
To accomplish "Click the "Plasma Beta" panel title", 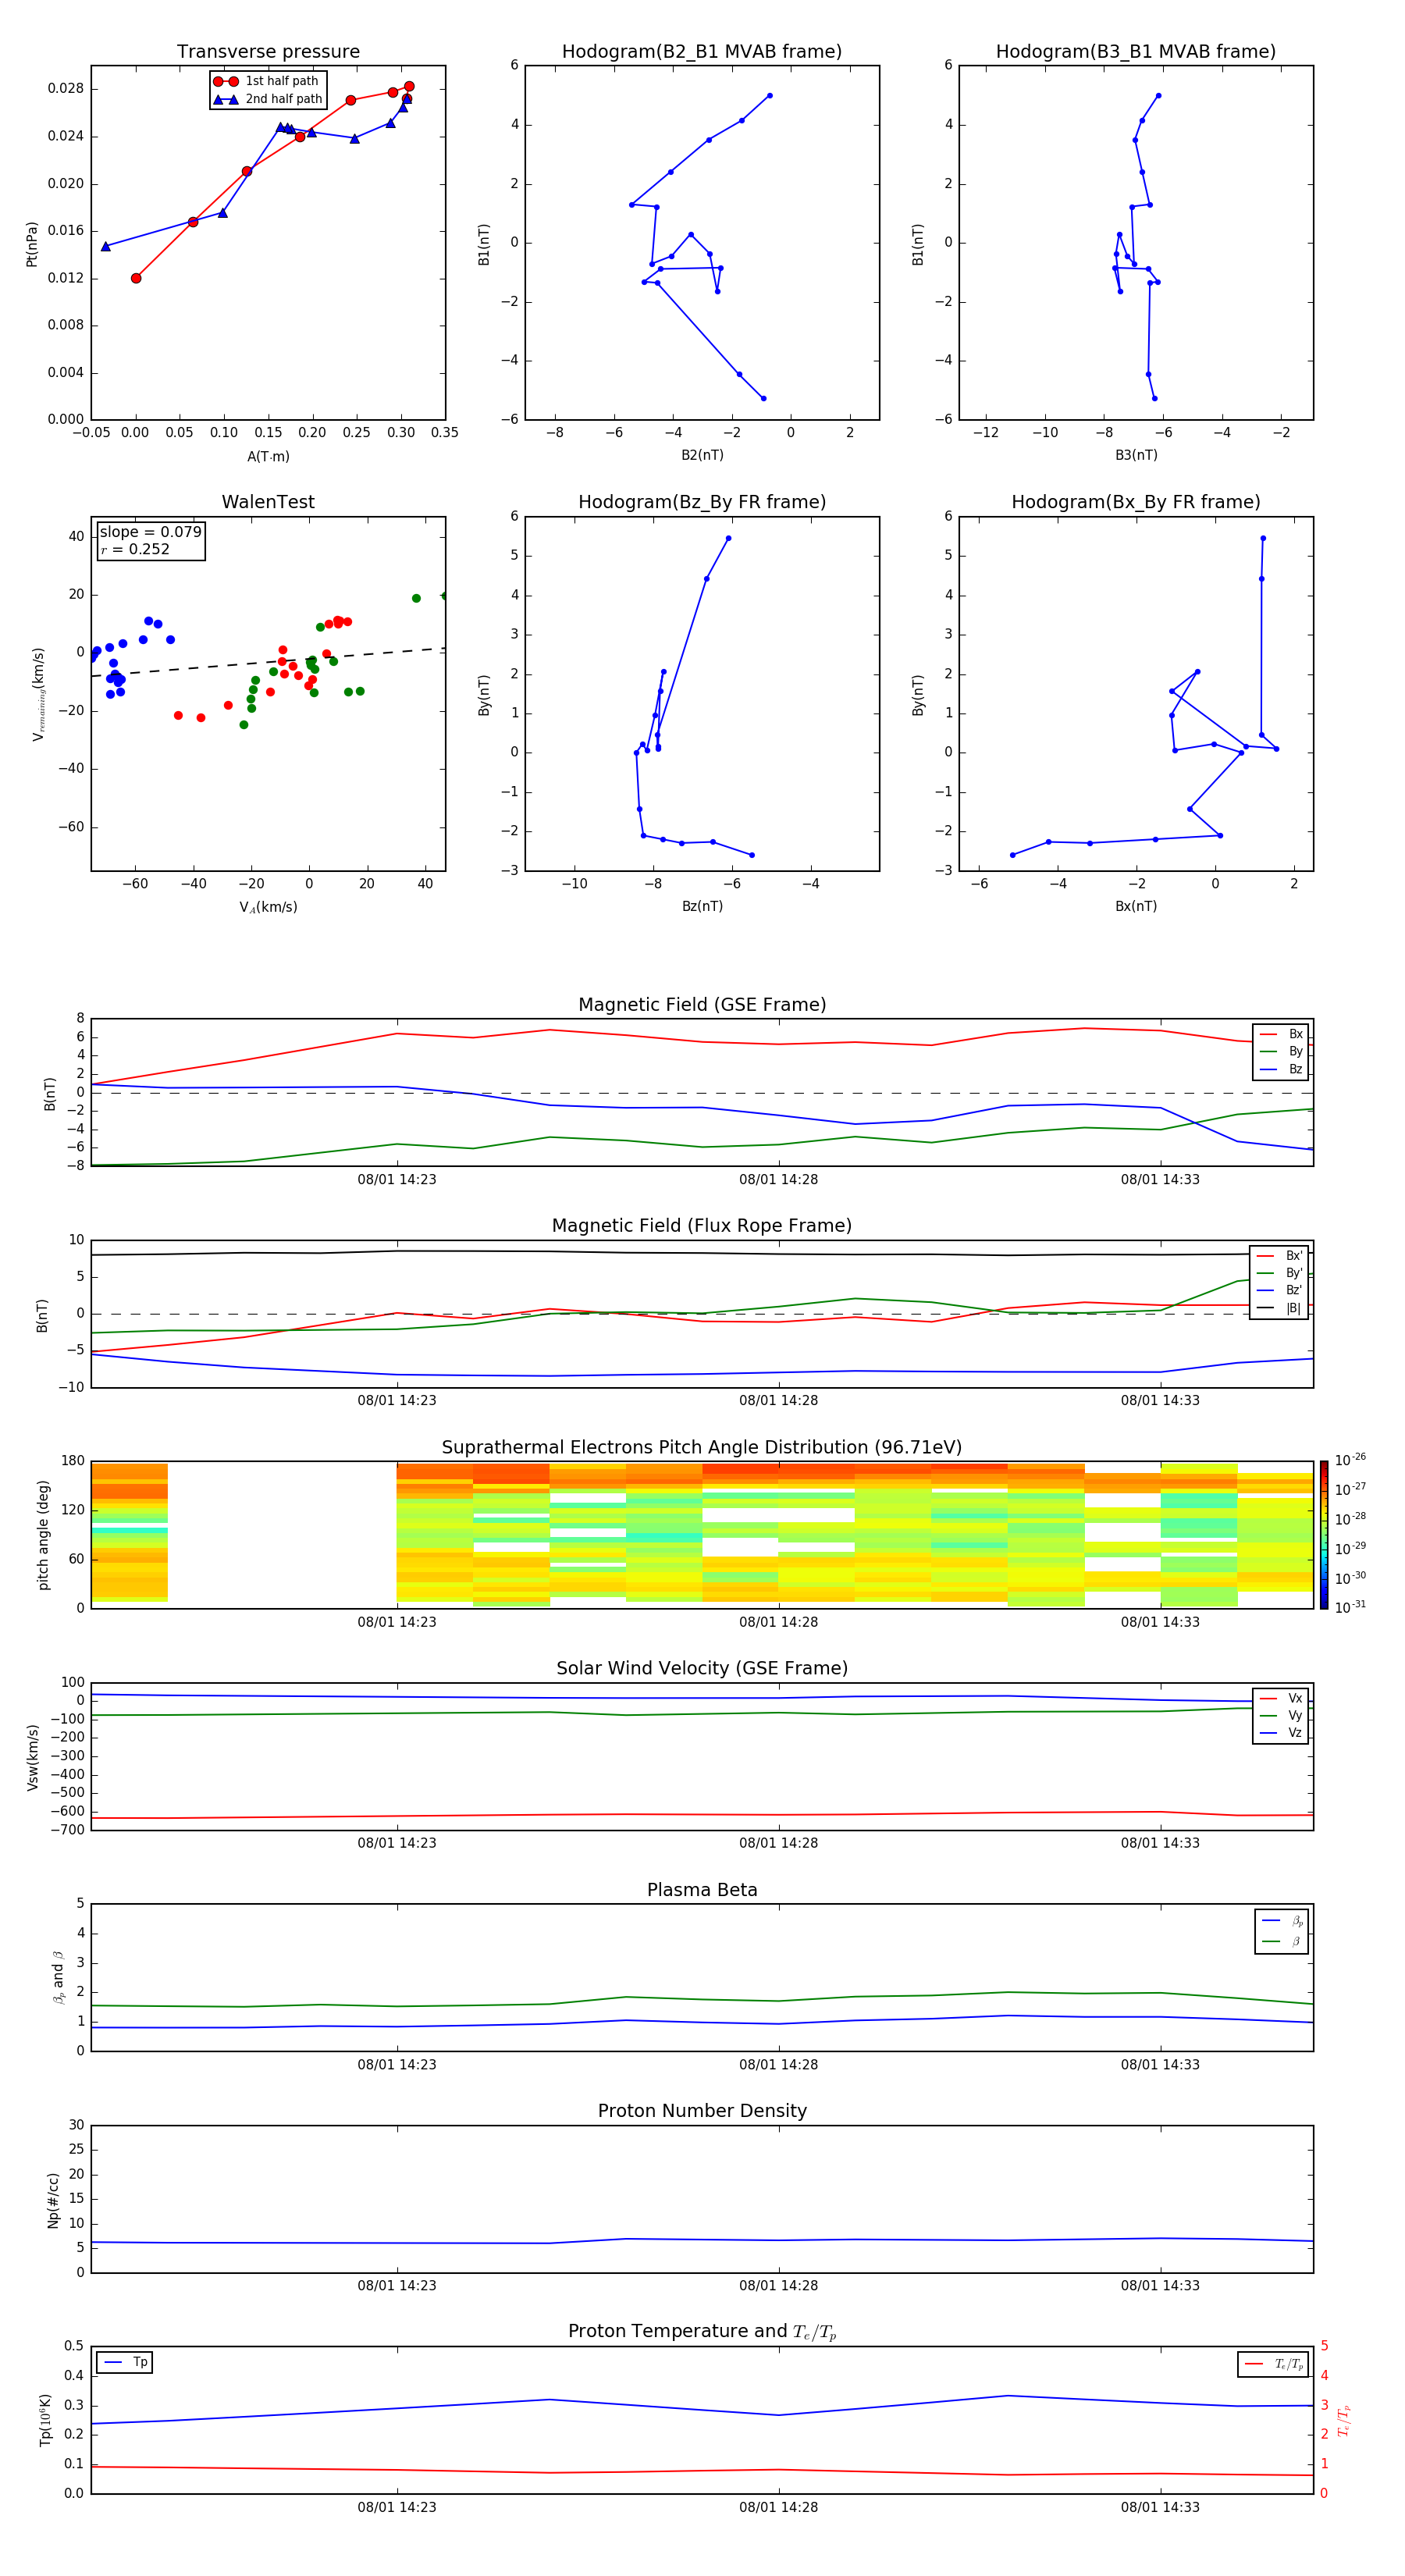I will pyautogui.click(x=702, y=1890).
